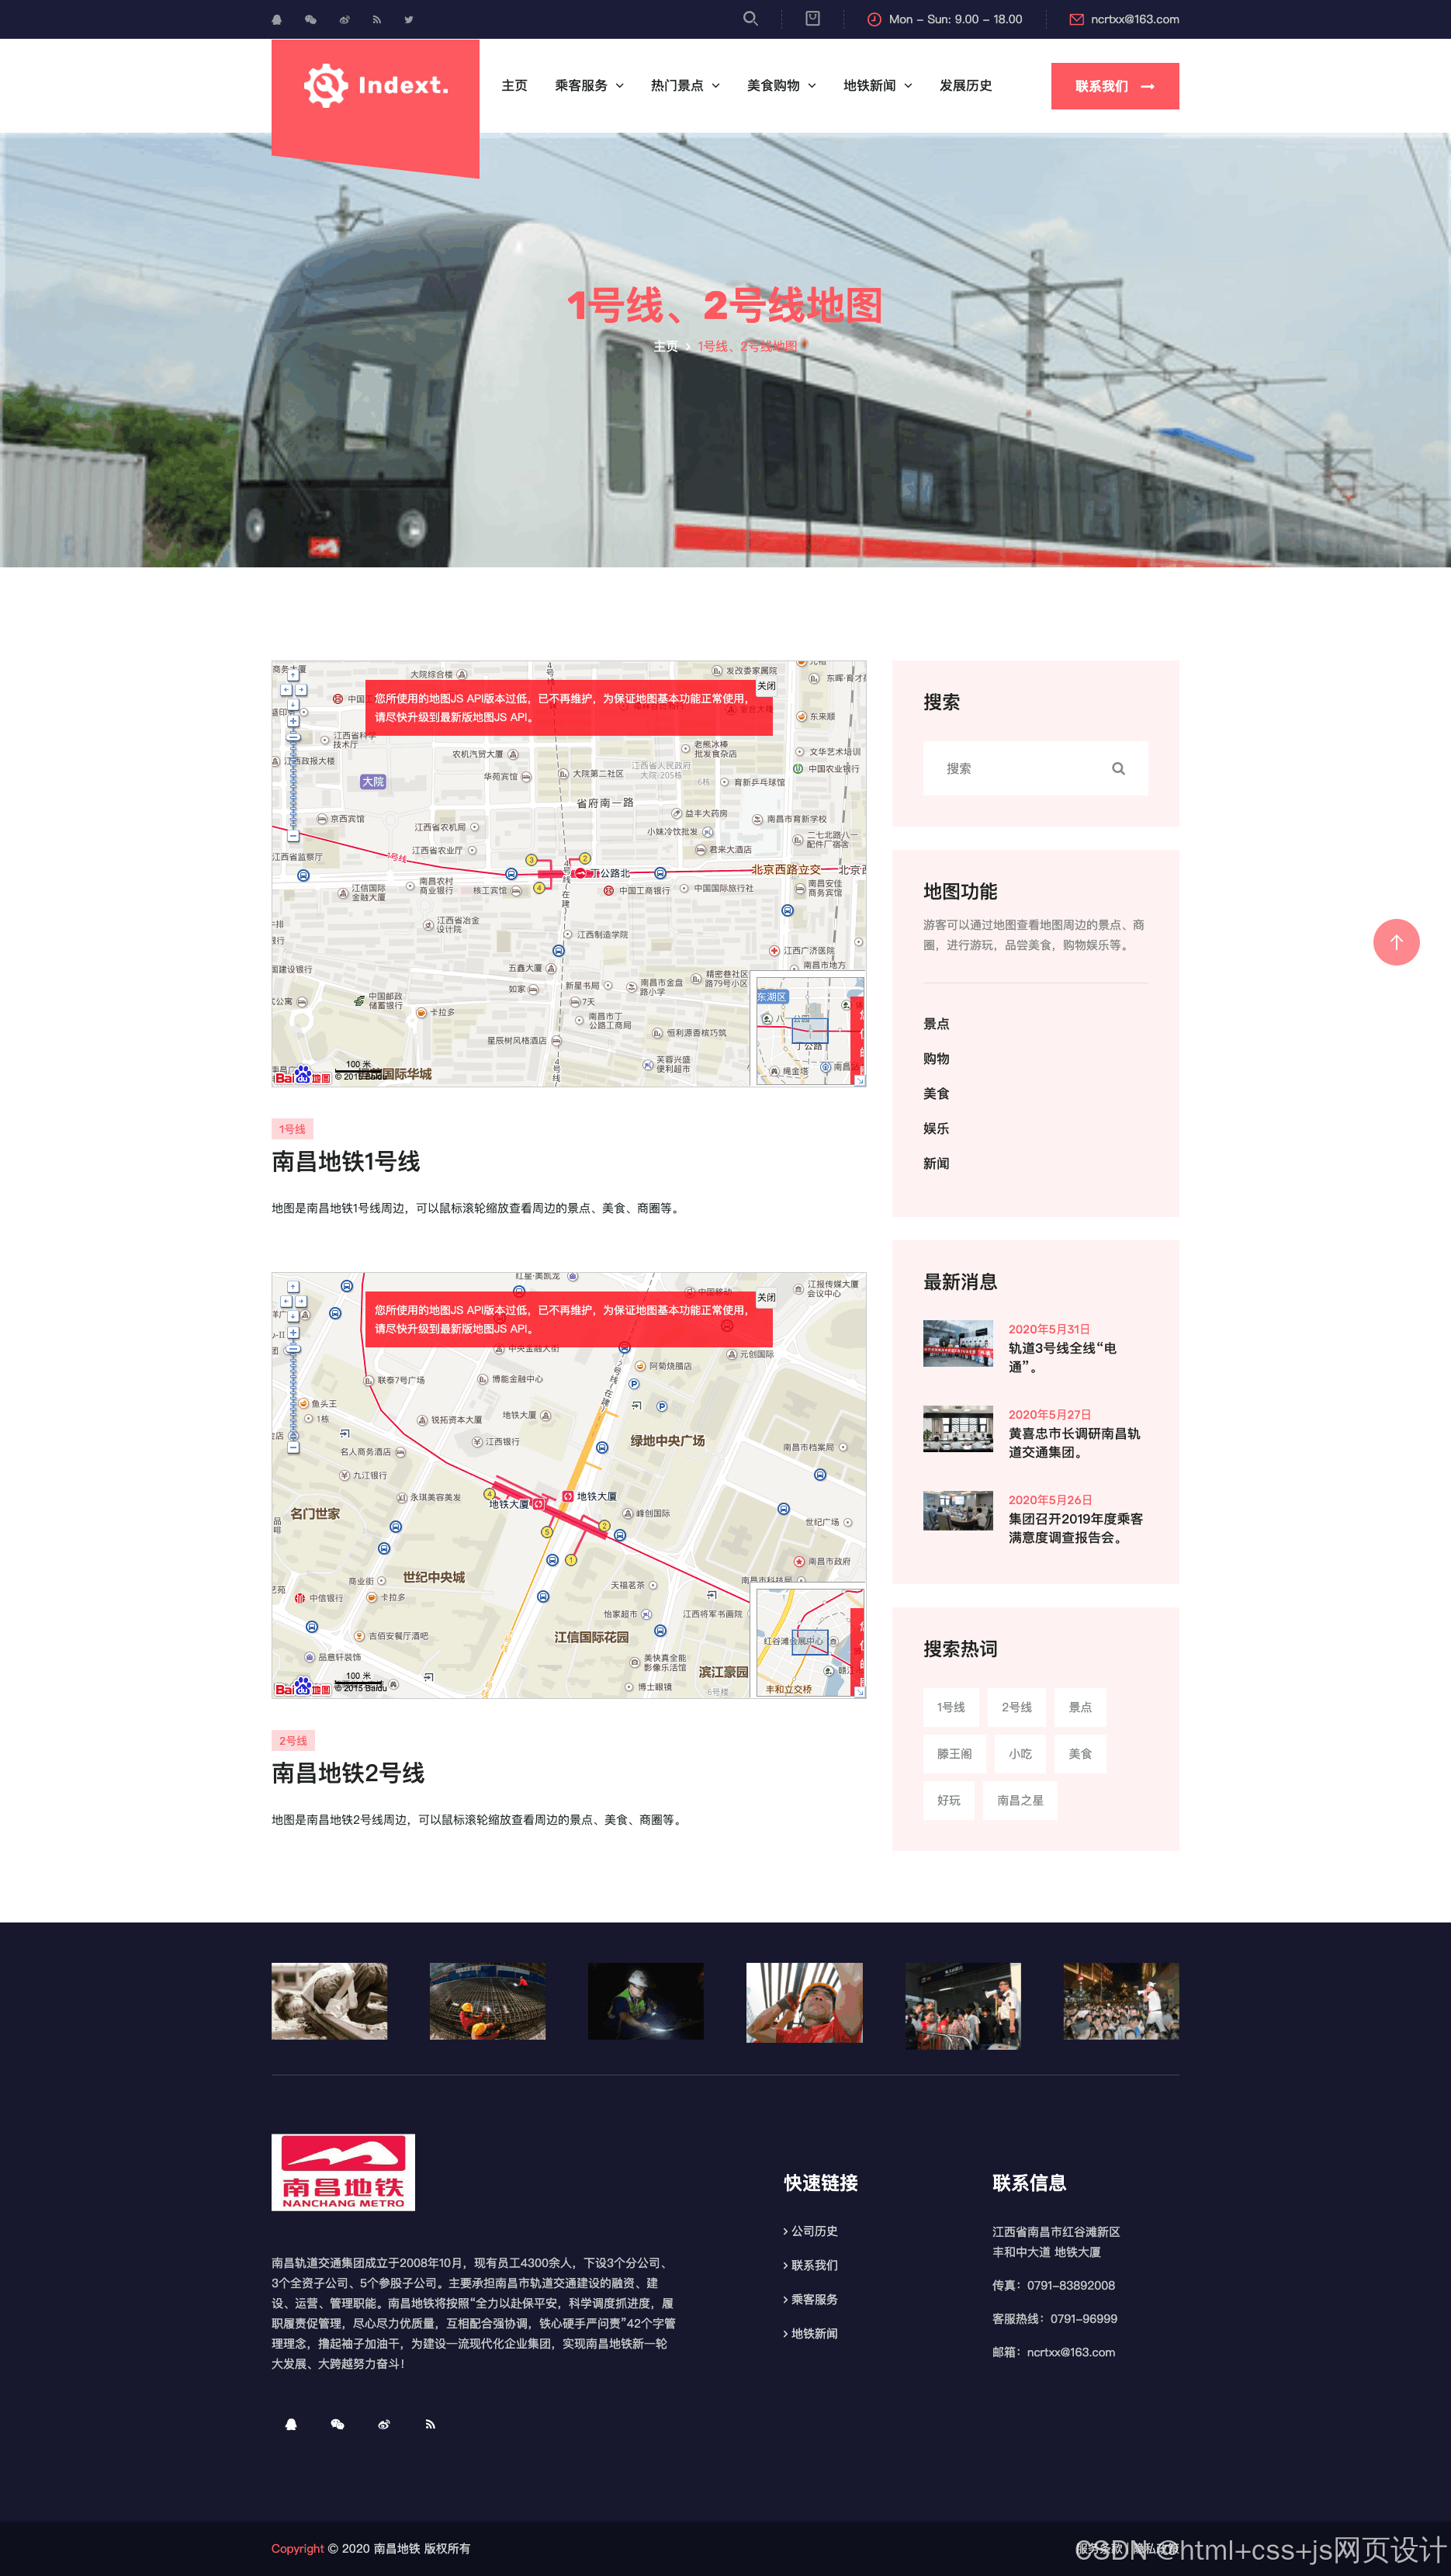Click the Indext logo
The width and height of the screenshot is (1451, 2576).
(376, 86)
